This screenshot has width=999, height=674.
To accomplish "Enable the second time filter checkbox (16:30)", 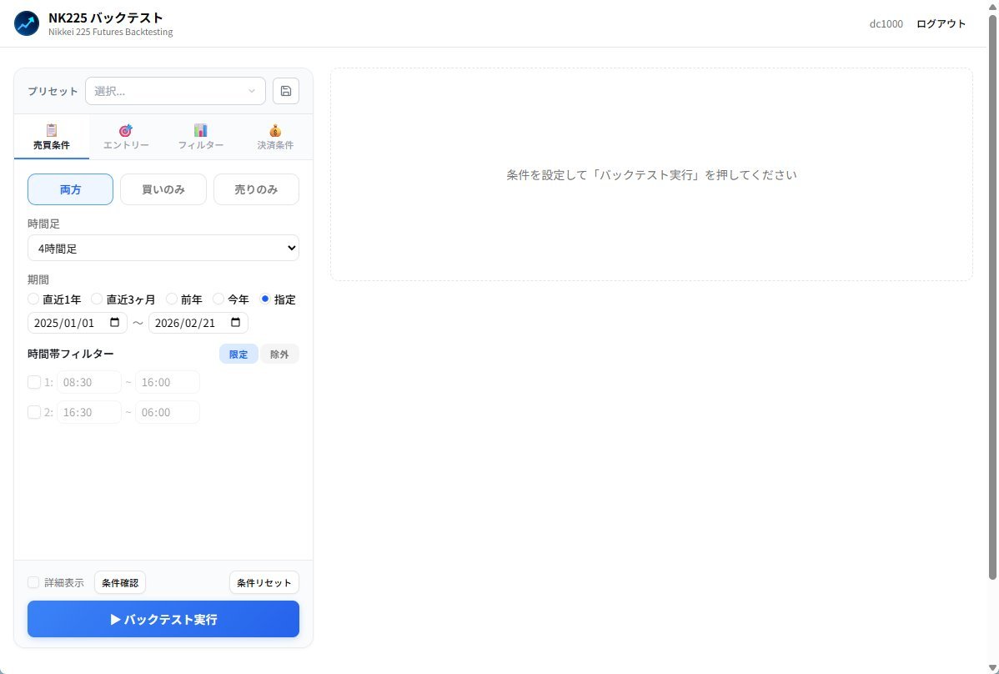I will point(33,411).
